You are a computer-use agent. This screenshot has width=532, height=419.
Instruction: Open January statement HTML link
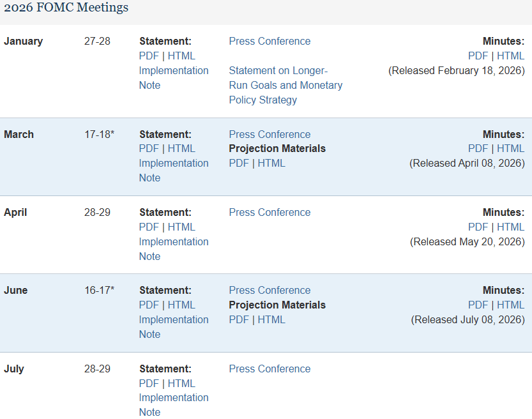pos(181,56)
